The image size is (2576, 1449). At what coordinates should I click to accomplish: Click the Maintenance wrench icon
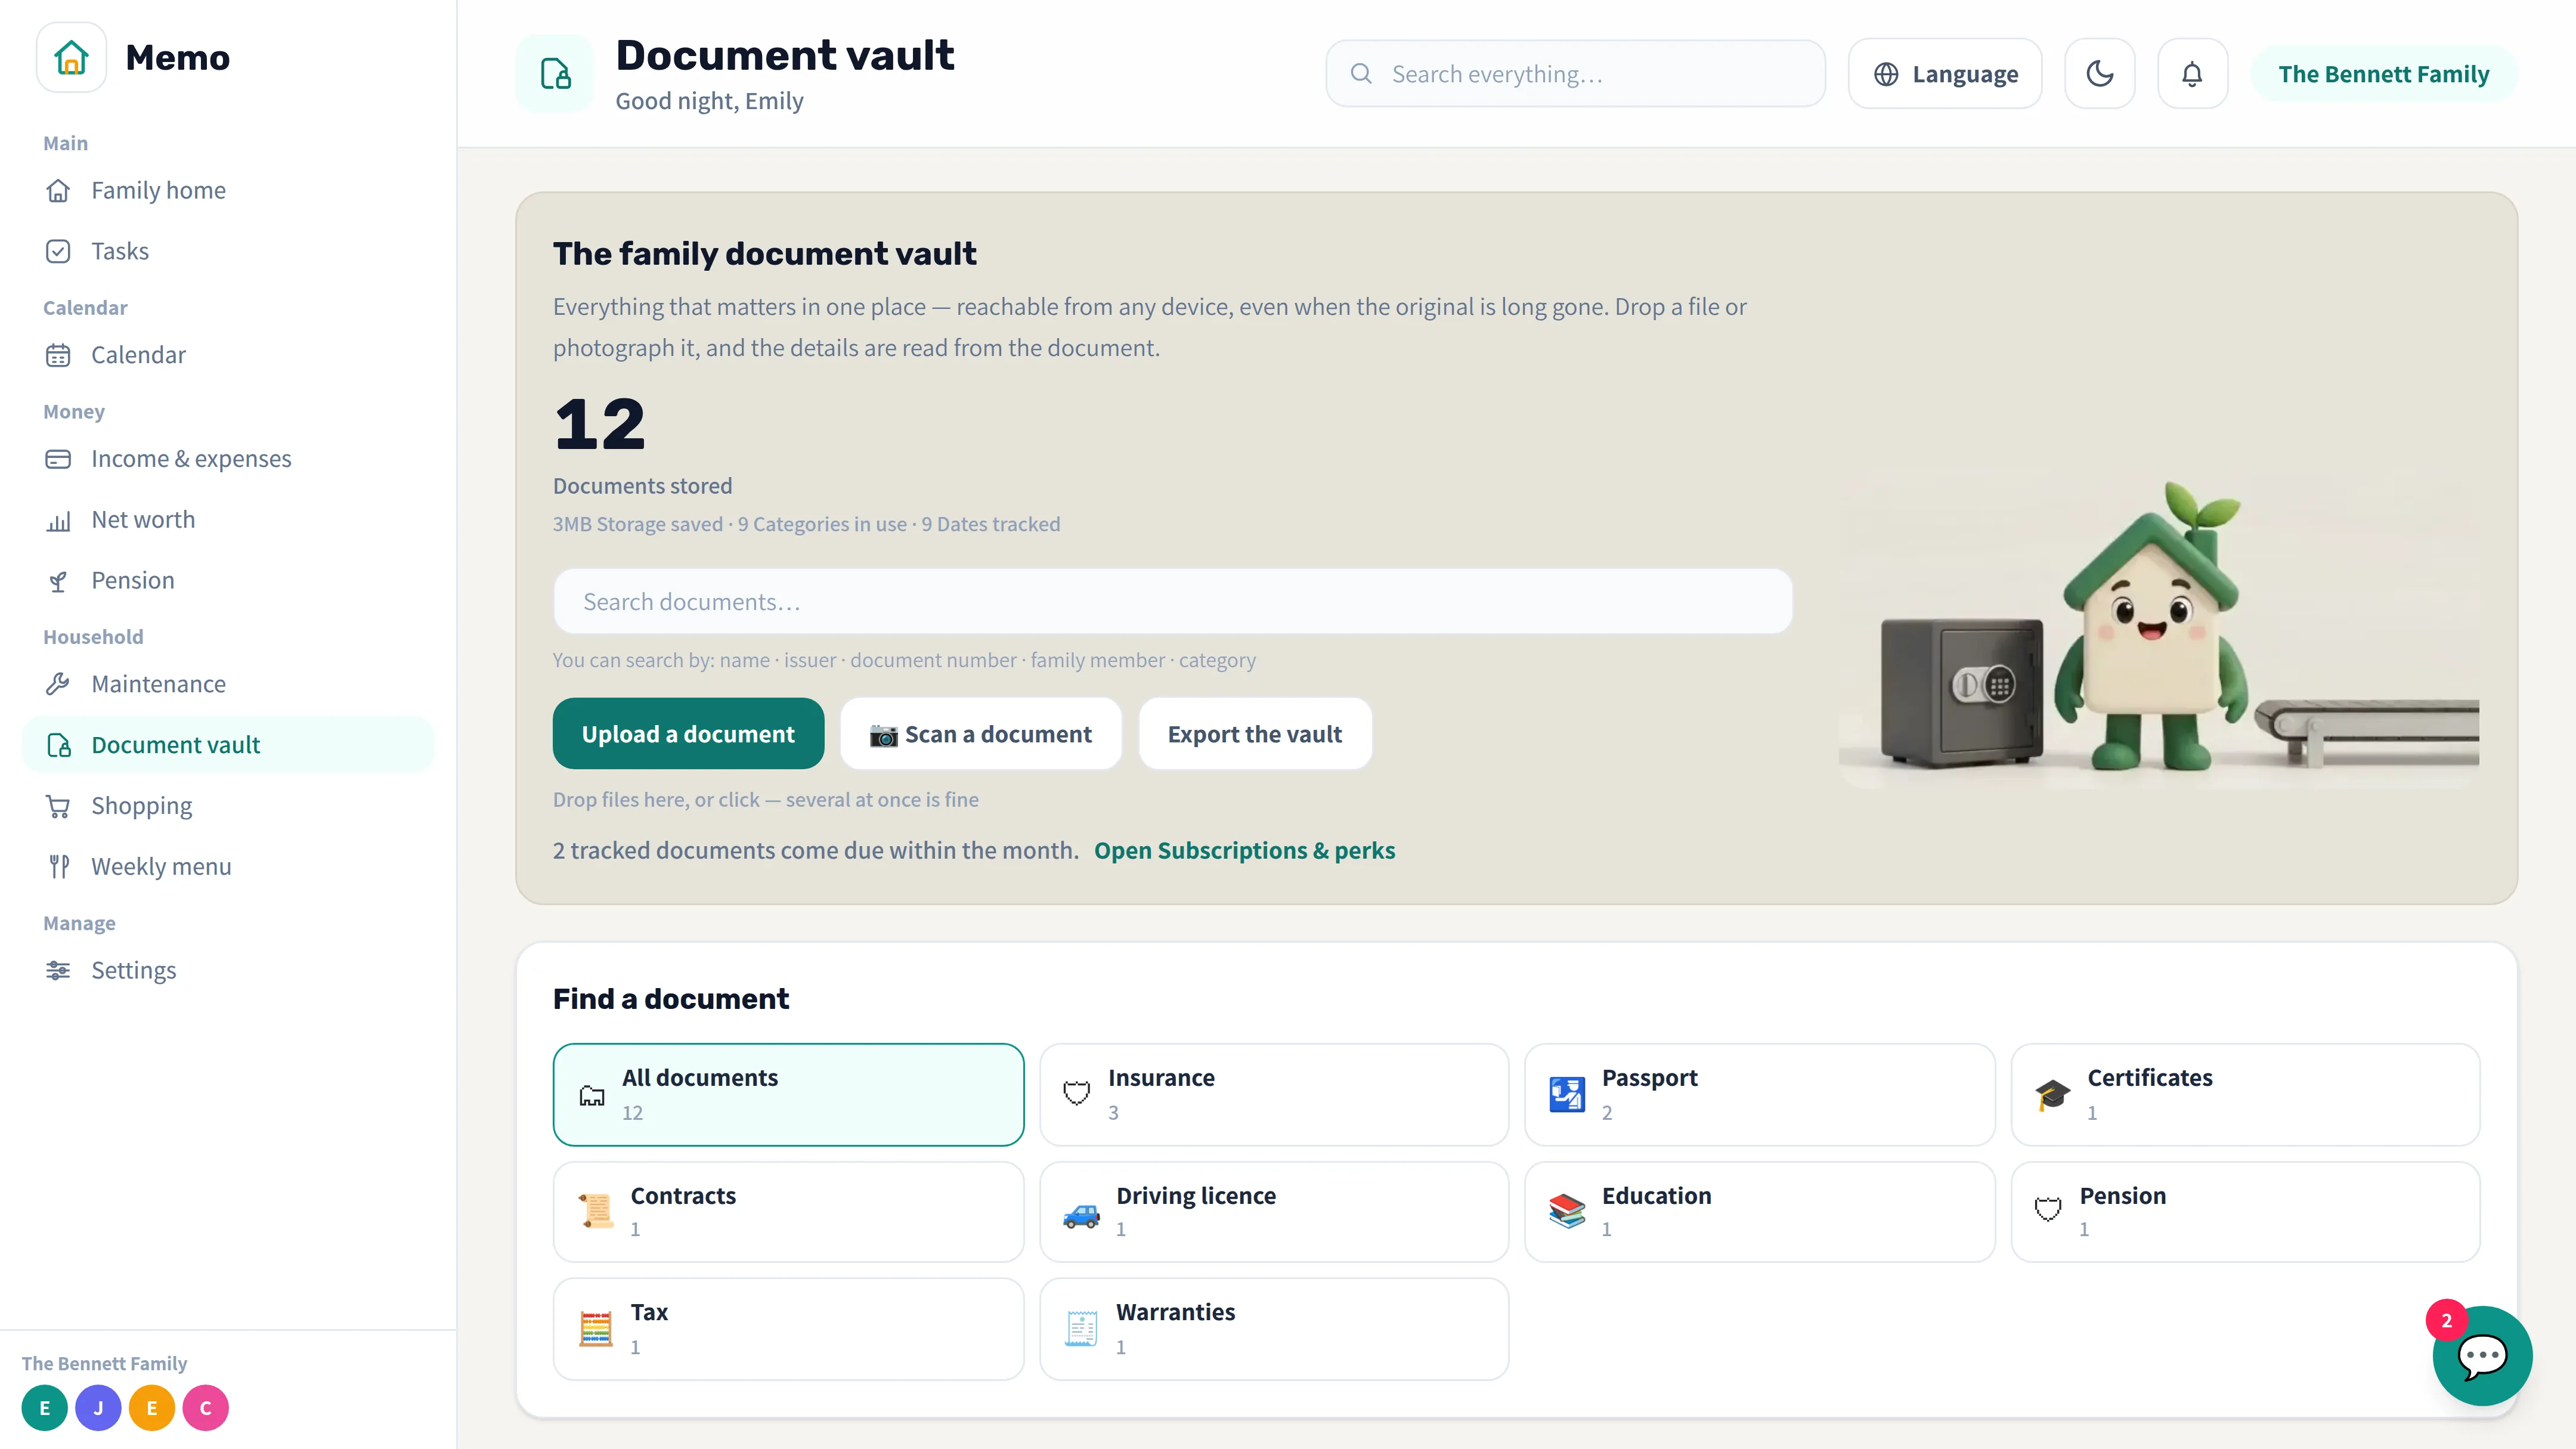tap(58, 684)
